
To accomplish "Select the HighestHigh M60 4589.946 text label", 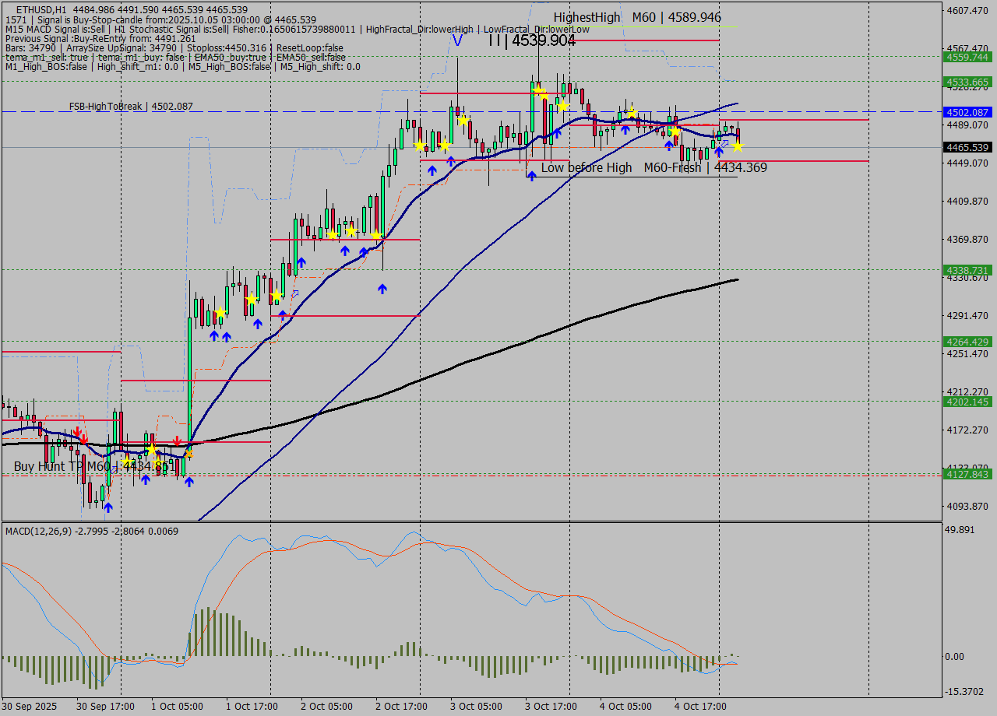I will point(637,17).
